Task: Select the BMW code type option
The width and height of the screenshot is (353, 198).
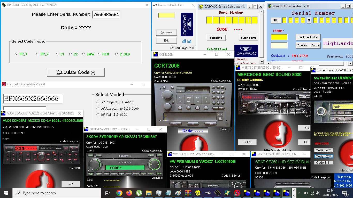Action: pyautogui.click(x=83, y=54)
